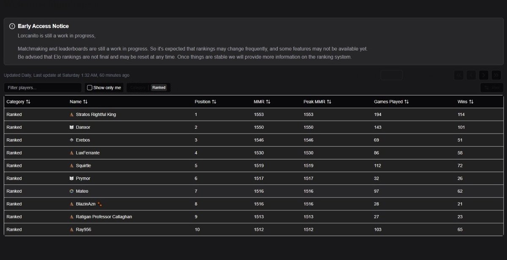The width and height of the screenshot is (507, 260).
Task: Open the View columns button
Action: [x=492, y=88]
